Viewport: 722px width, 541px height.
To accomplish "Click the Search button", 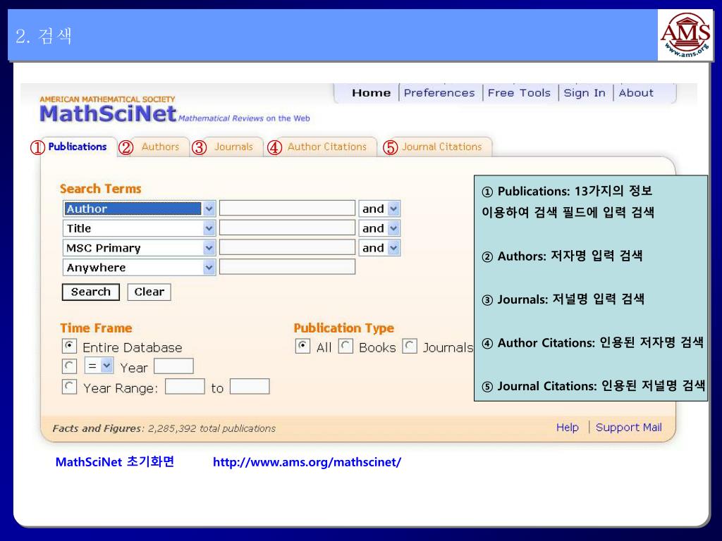I will tap(91, 292).
